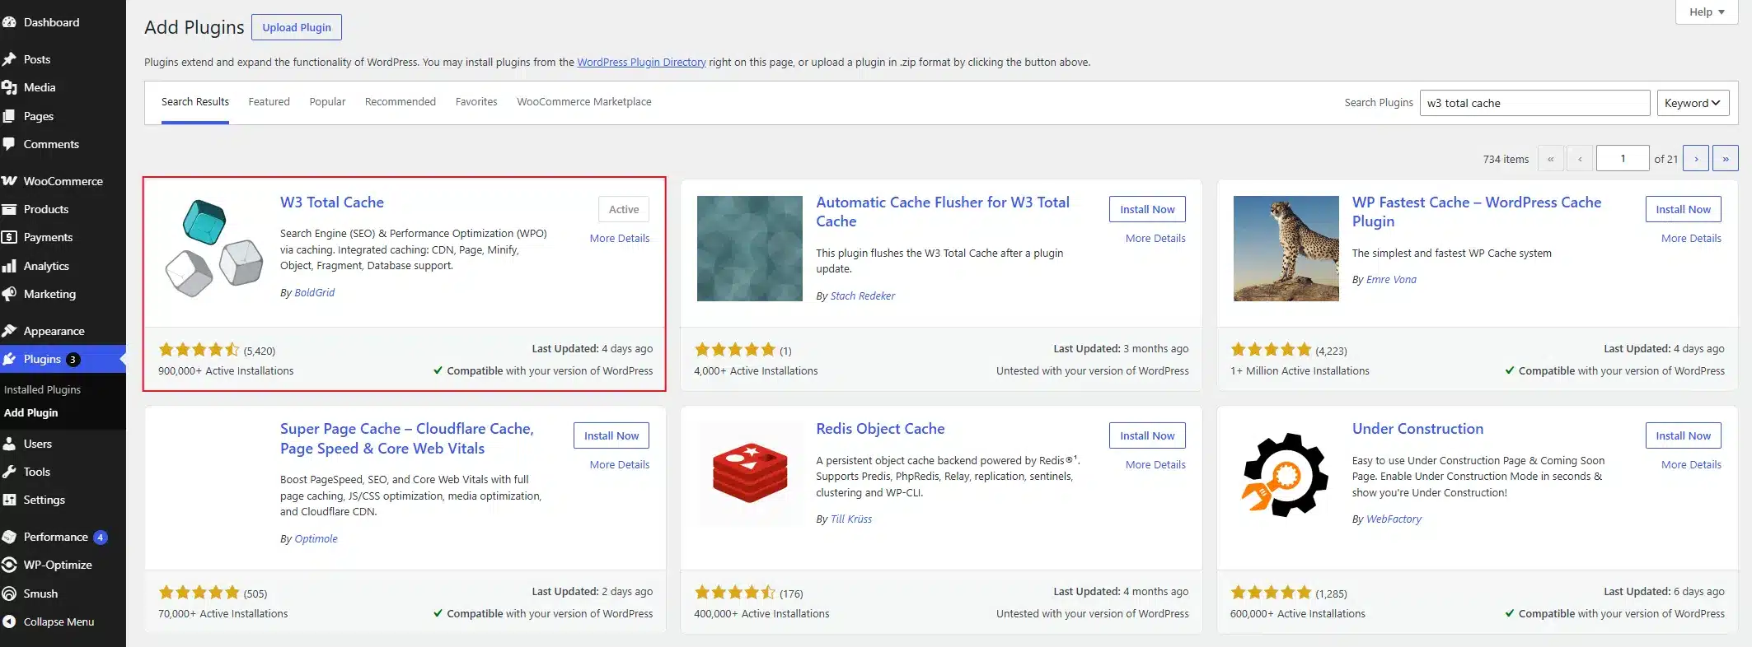Install the Super Page Cache plugin

point(611,435)
